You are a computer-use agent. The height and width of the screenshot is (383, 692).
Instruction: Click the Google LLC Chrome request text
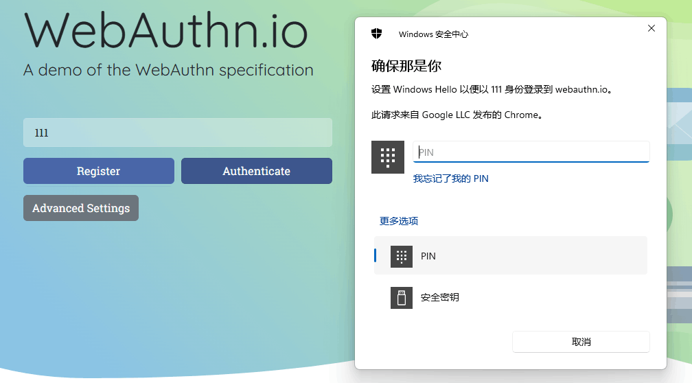pyautogui.click(x=457, y=115)
